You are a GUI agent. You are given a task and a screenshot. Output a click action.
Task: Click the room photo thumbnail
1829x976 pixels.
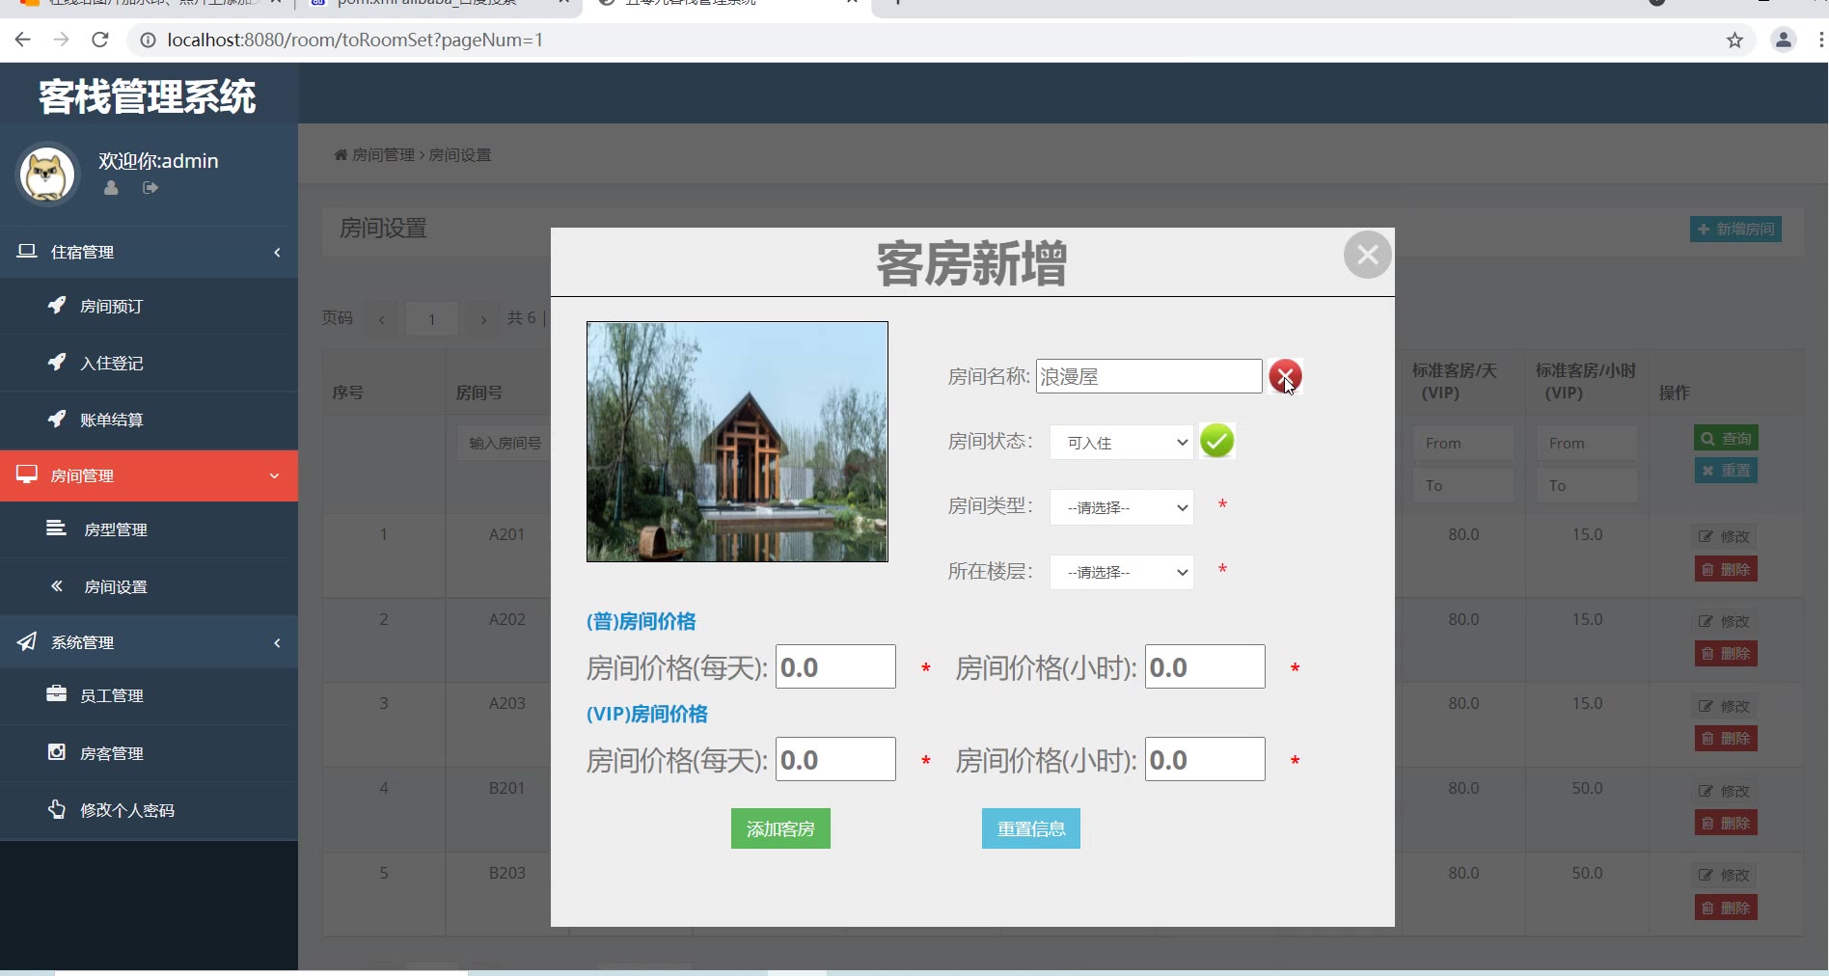pos(737,442)
